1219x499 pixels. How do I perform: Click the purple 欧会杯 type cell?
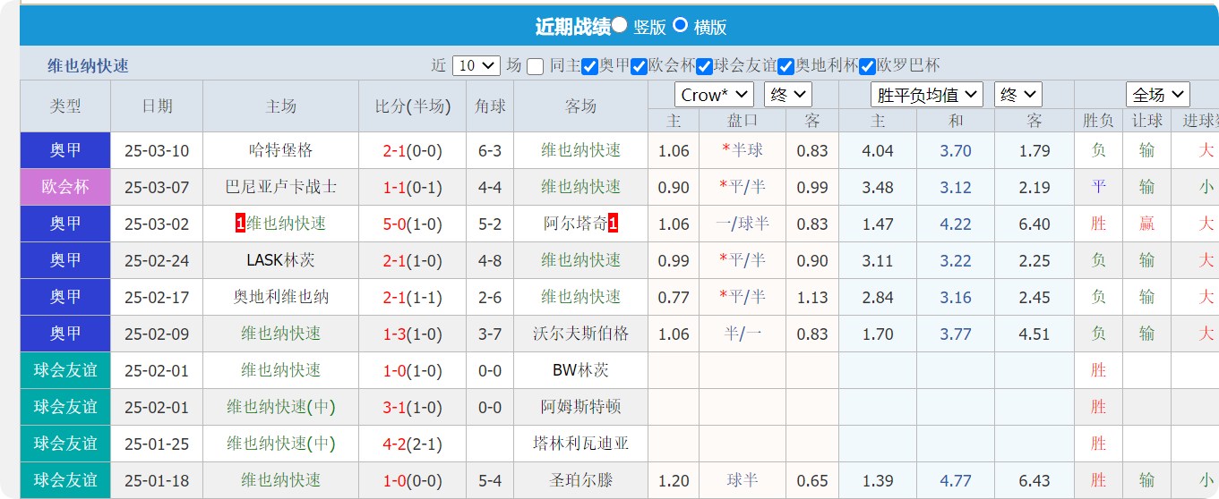click(x=65, y=187)
